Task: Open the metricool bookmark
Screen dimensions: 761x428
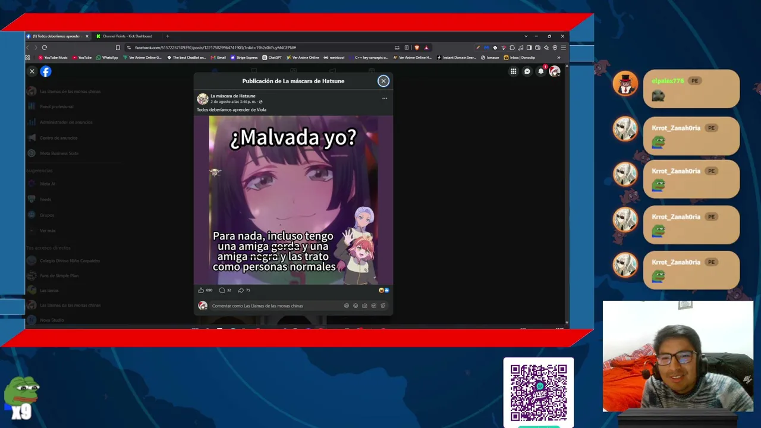Action: pos(334,58)
